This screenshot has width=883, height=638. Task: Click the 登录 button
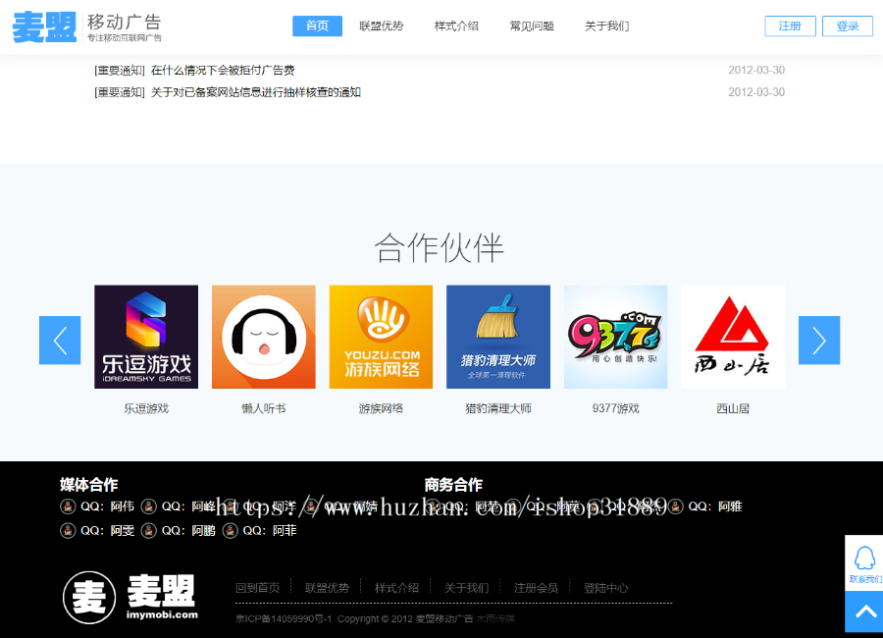(x=848, y=26)
